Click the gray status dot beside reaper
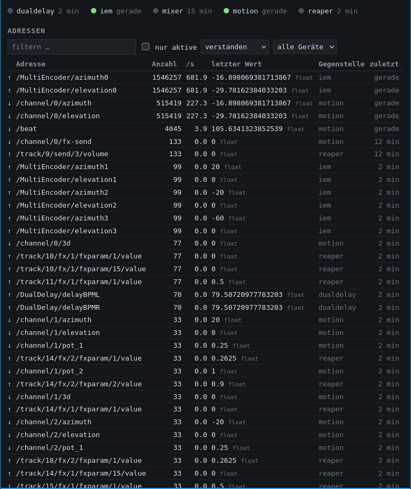This screenshot has height=489, width=411. click(301, 11)
